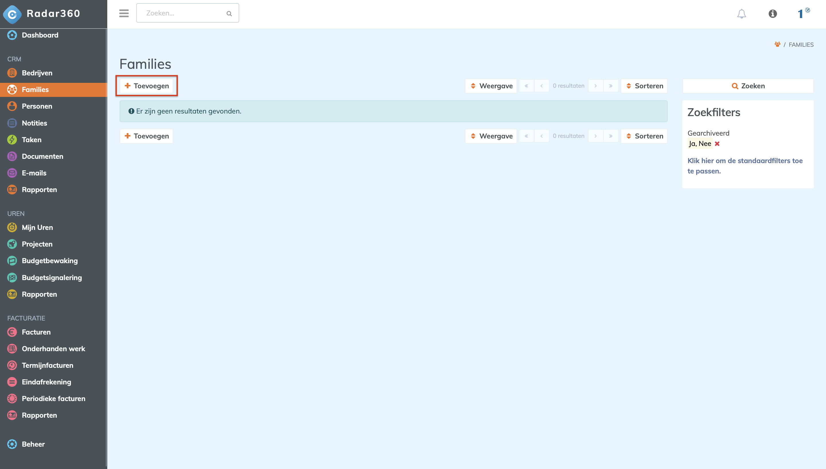Expand the top Sorteren dropdown
This screenshot has height=469, width=826.
644,86
